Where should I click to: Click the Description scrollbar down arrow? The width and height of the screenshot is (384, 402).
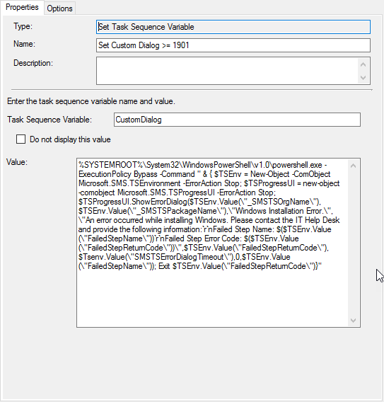[x=363, y=77]
